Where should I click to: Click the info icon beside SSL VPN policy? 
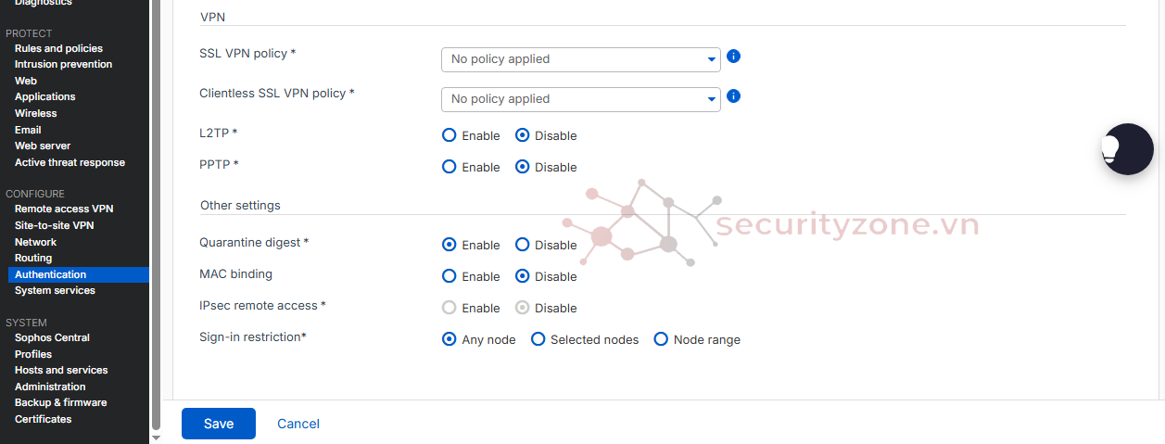point(733,57)
